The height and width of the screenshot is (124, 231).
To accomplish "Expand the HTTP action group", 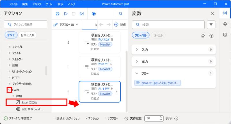I will pos(10,77).
